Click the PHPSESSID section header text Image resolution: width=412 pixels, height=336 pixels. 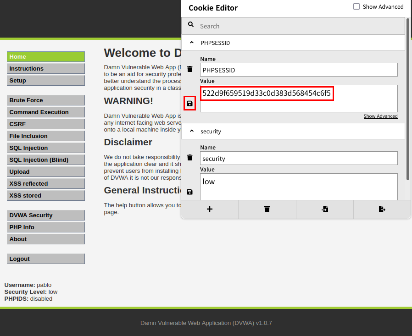pos(215,43)
